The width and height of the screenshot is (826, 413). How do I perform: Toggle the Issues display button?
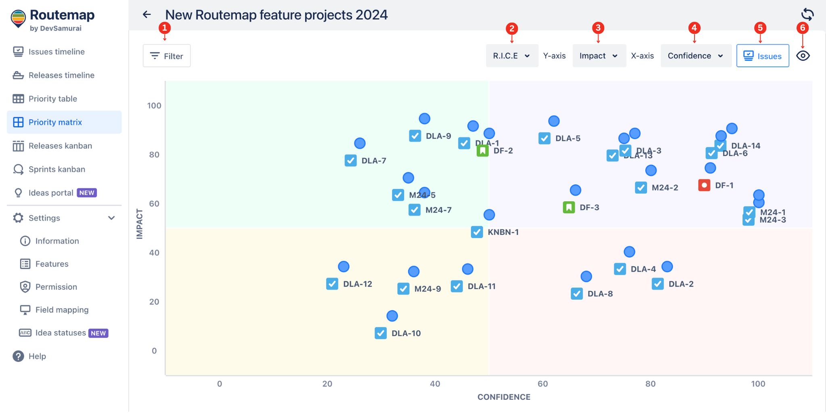[762, 56]
